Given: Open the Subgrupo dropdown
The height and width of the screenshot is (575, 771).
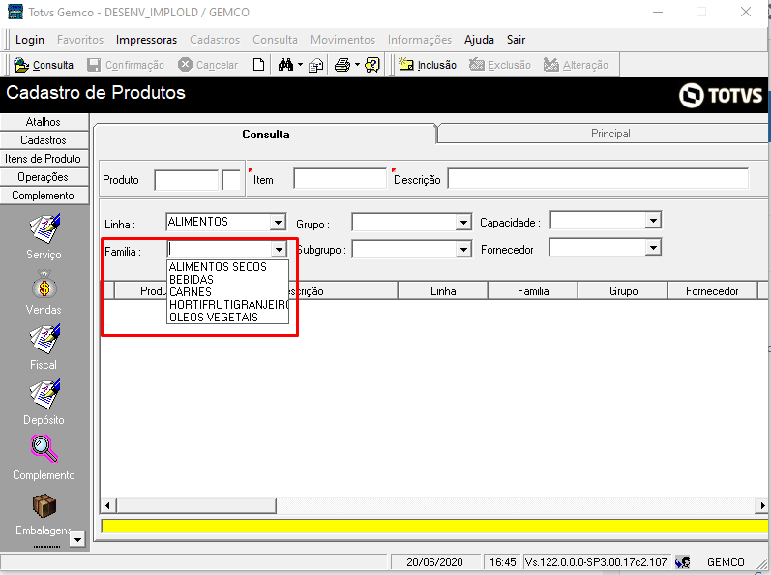Looking at the screenshot, I should coord(463,250).
